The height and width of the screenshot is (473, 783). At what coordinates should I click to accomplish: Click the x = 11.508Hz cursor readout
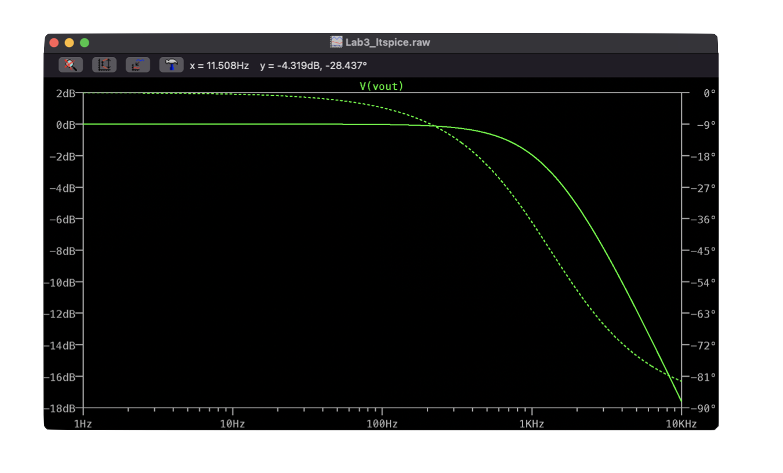pyautogui.click(x=219, y=66)
